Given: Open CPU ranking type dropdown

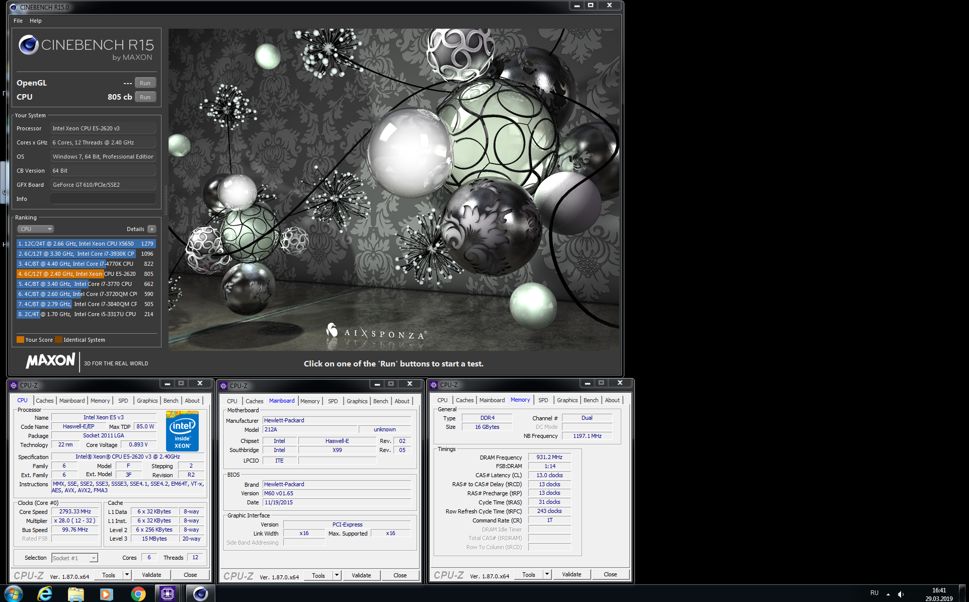Looking at the screenshot, I should pyautogui.click(x=35, y=229).
